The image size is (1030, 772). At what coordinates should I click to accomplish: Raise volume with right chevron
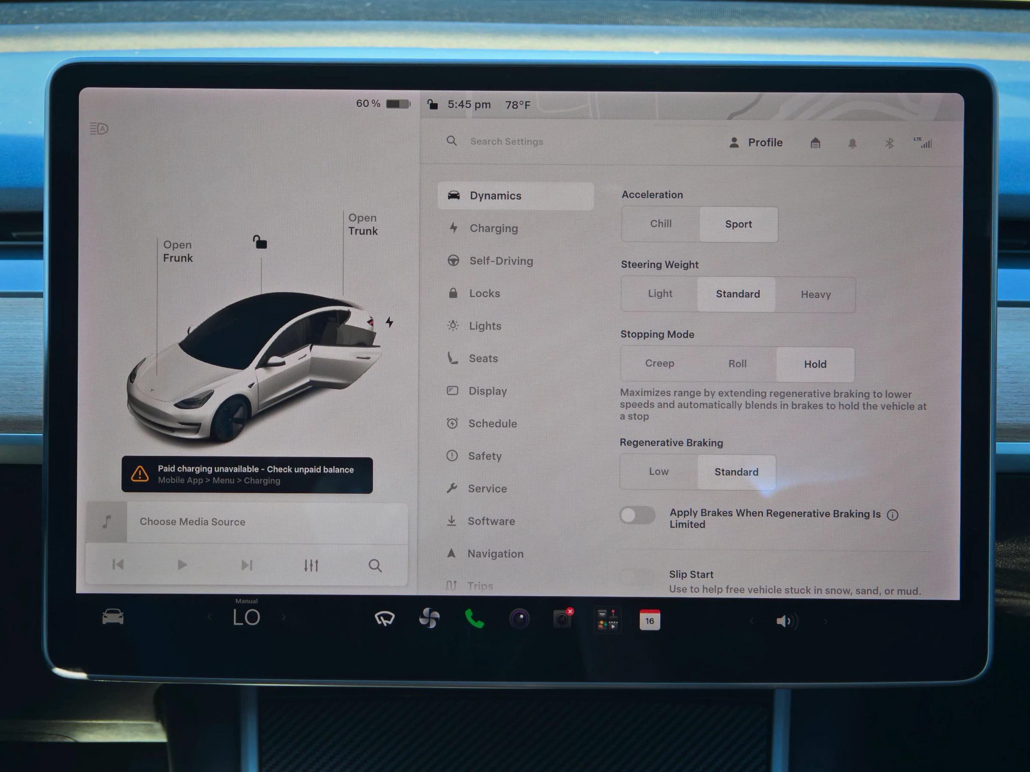coord(825,621)
